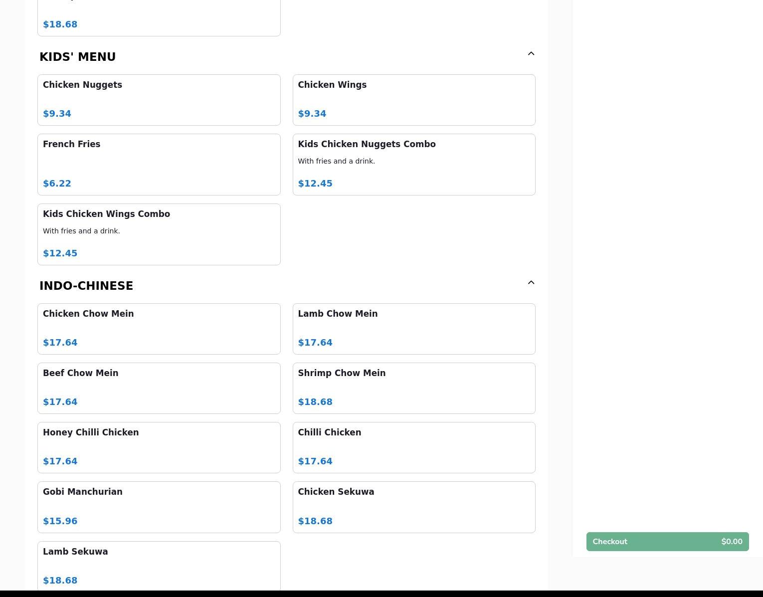763x597 pixels.
Task: Select the Chicken Nuggets item
Action: 159,100
